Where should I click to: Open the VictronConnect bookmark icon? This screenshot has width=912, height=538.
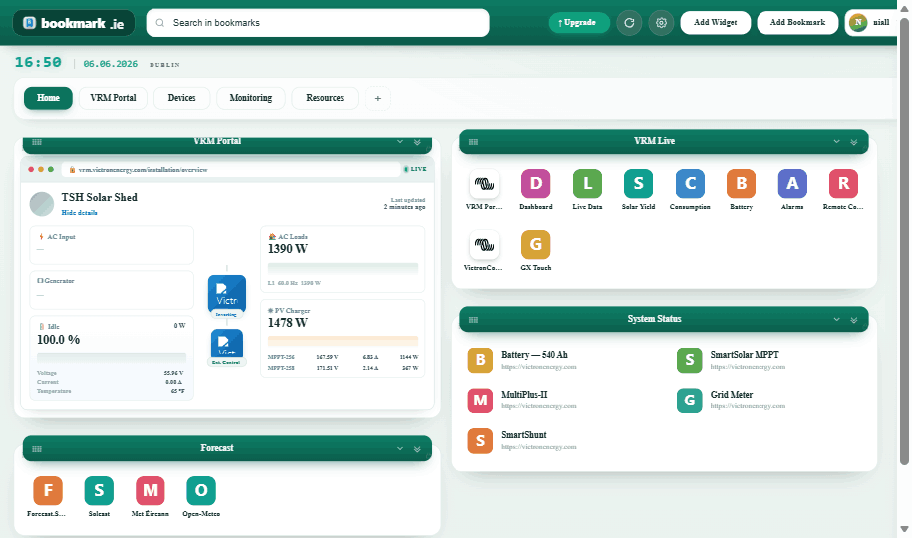[484, 245]
